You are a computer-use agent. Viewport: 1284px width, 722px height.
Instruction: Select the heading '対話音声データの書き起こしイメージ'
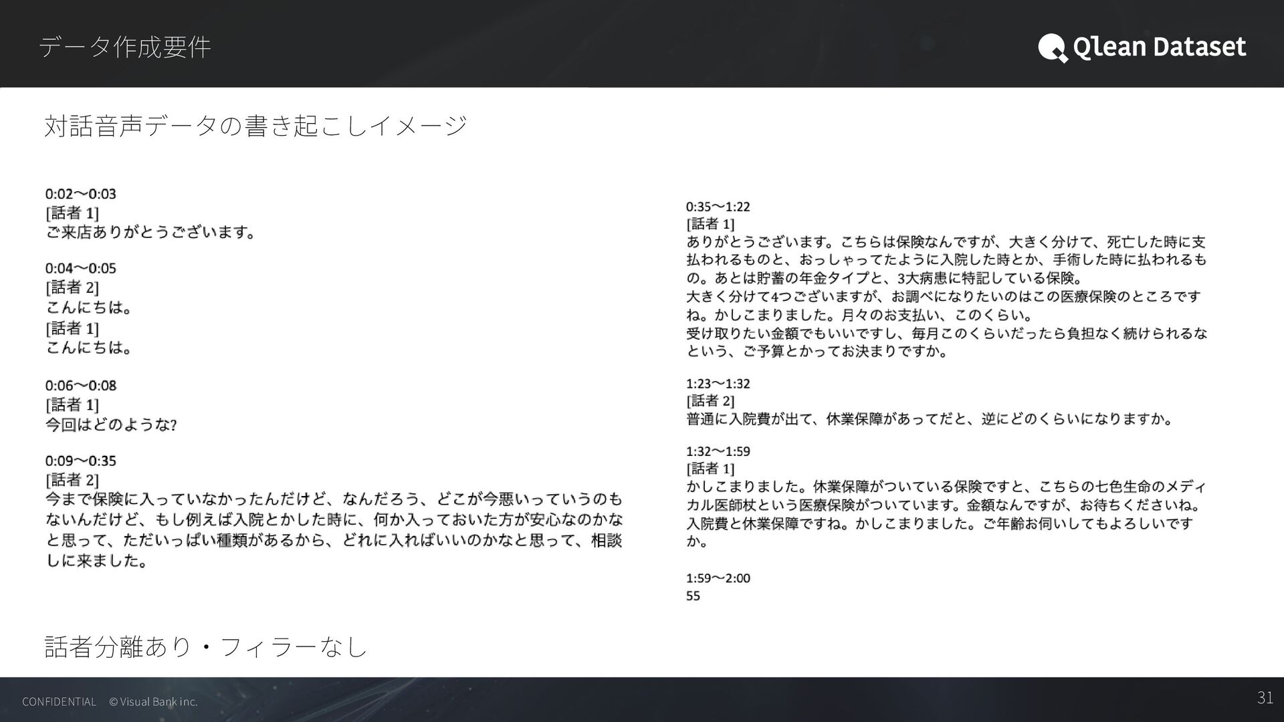(255, 125)
